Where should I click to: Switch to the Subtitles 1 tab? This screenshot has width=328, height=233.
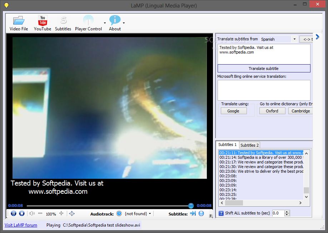pos(227,145)
